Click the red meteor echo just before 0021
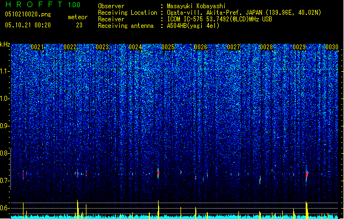 [x=24, y=175]
